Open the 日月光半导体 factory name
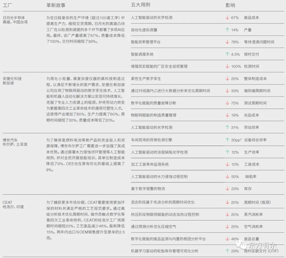Image resolution: width=286 pixels, height=258 pixels. click(14, 18)
